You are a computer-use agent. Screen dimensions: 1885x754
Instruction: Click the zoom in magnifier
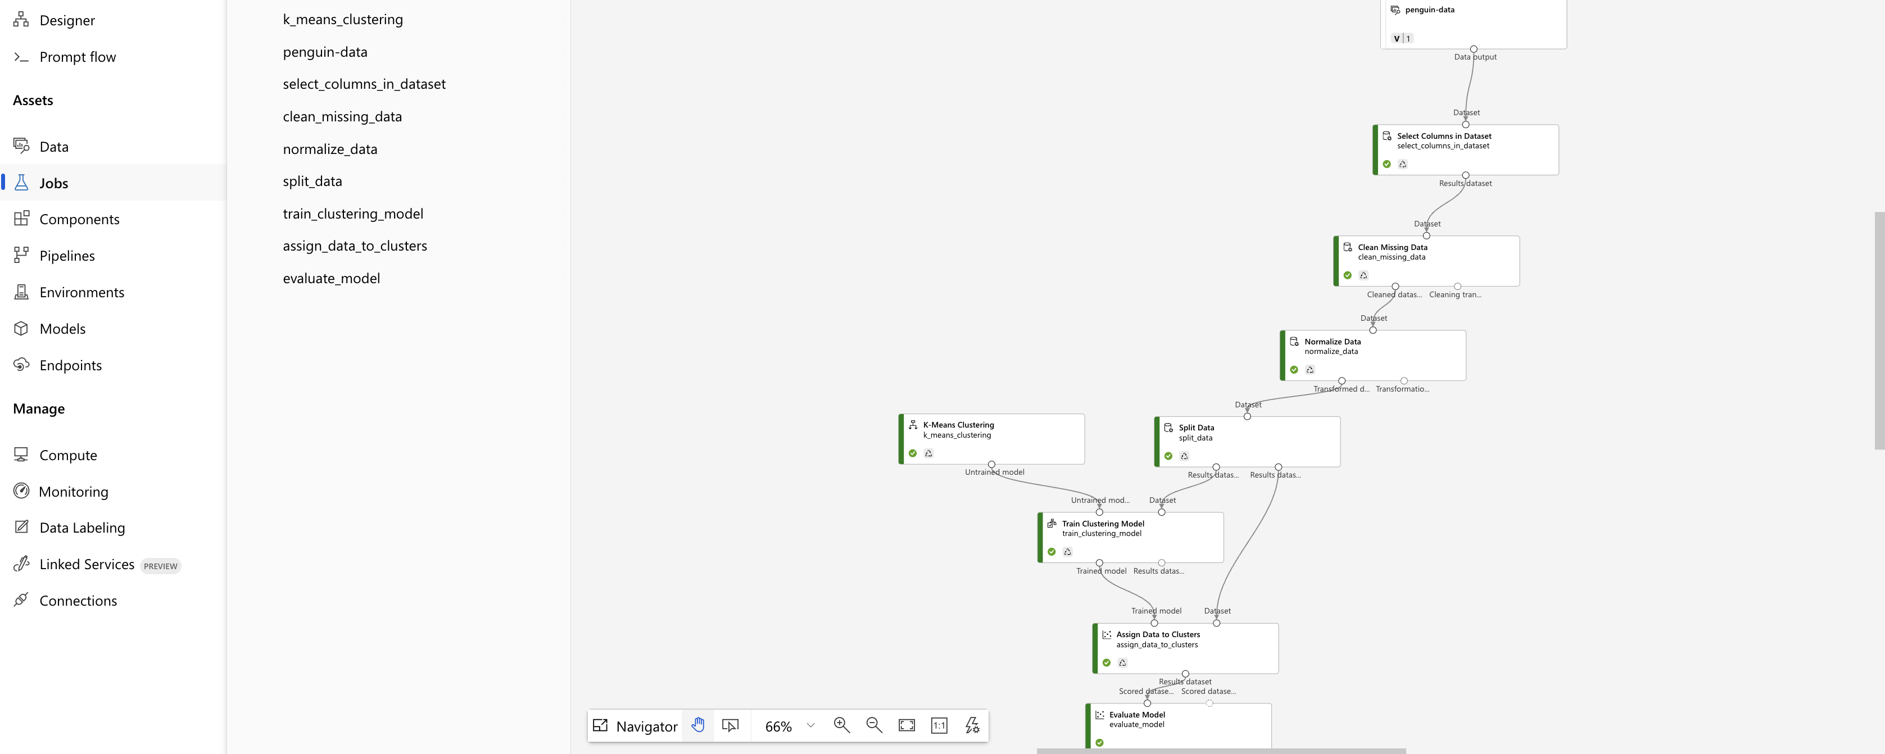click(841, 725)
